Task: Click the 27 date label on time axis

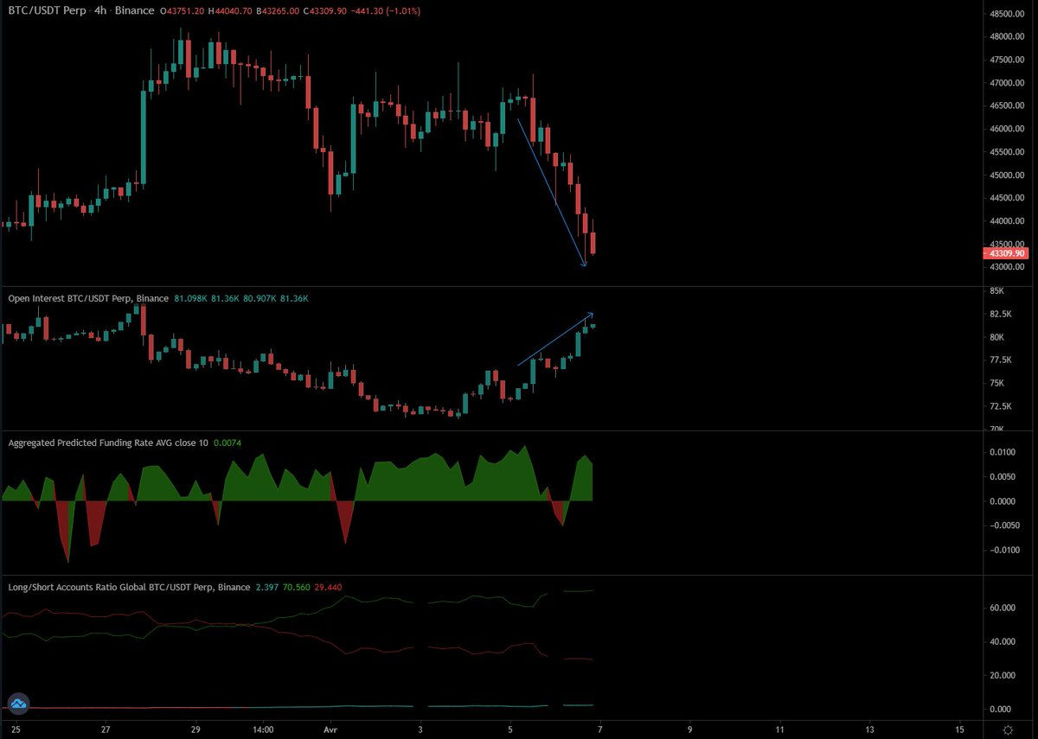Action: pos(105,729)
